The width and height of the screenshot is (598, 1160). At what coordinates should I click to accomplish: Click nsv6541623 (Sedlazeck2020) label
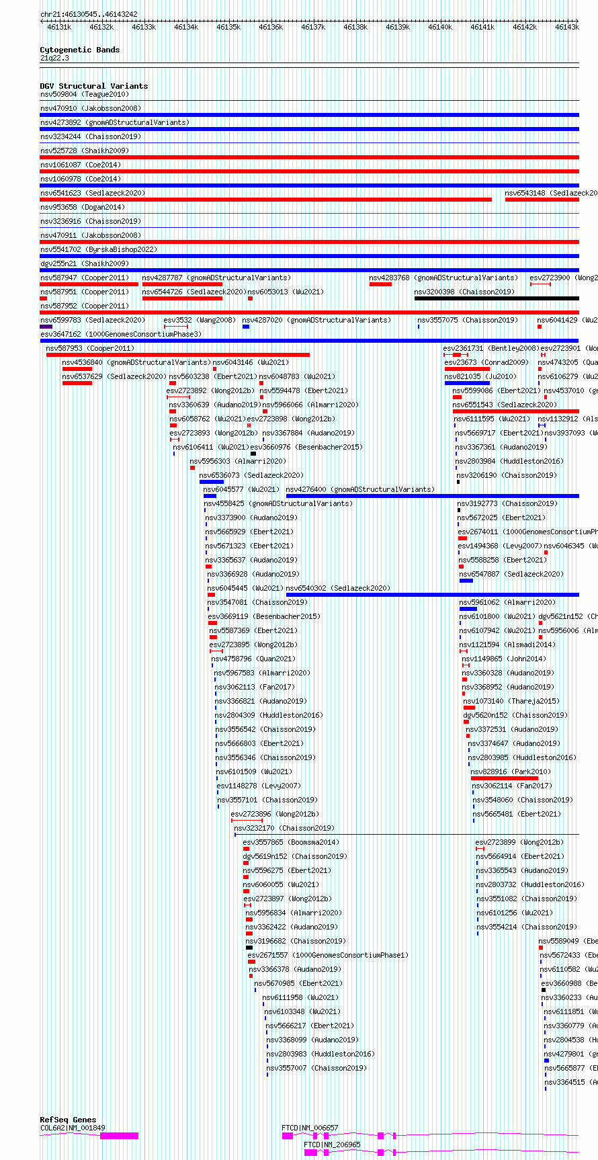click(93, 193)
